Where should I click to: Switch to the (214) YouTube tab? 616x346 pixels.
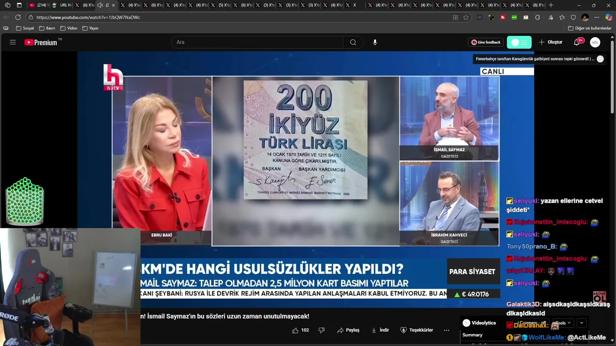tap(38, 5)
